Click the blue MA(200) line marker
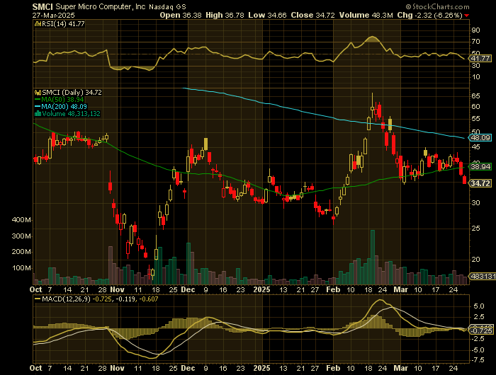 38,106
